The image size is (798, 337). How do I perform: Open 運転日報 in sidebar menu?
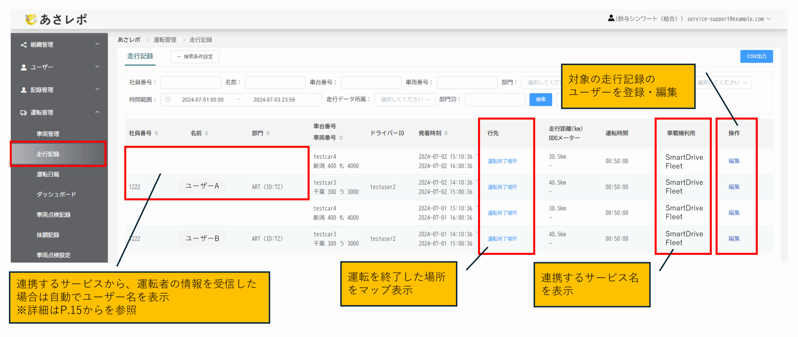tap(48, 174)
